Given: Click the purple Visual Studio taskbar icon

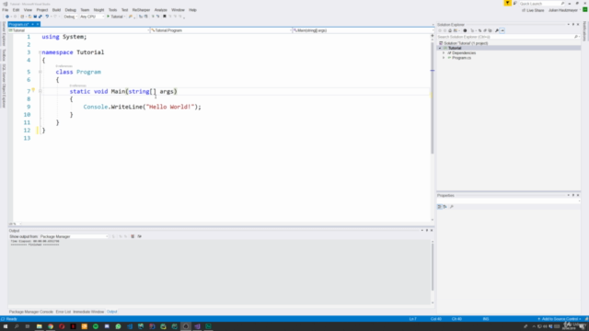Looking at the screenshot, I should [197, 326].
